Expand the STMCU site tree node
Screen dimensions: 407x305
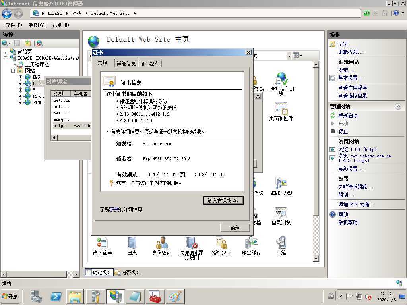click(x=21, y=102)
